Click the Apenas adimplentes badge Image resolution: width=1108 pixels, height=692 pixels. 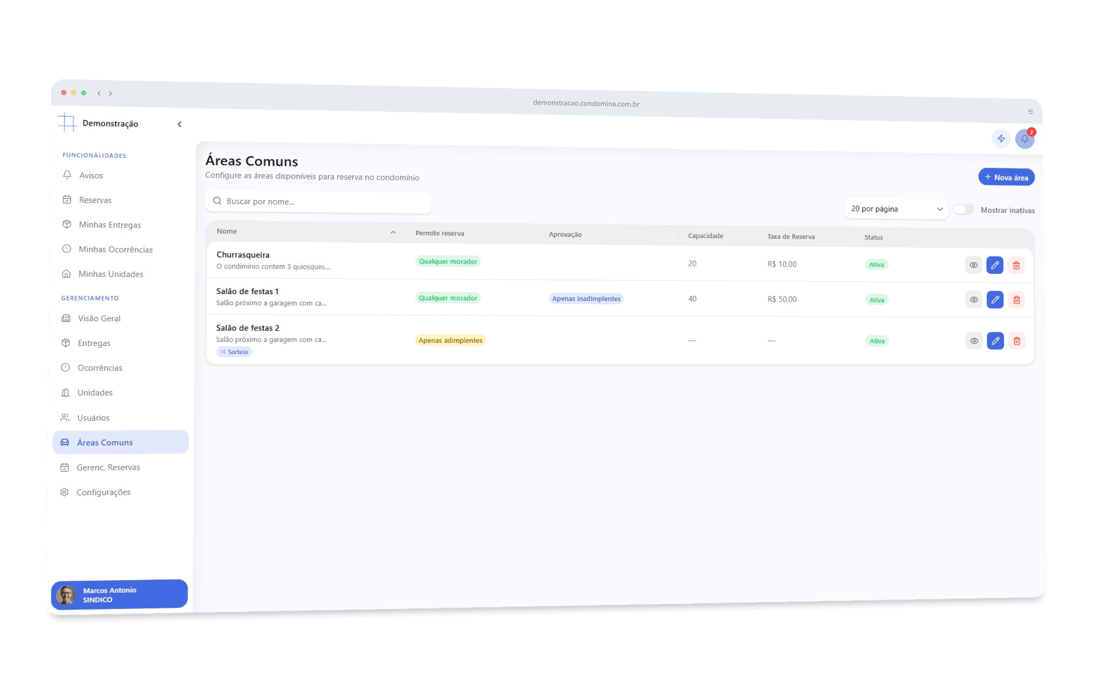click(x=451, y=340)
